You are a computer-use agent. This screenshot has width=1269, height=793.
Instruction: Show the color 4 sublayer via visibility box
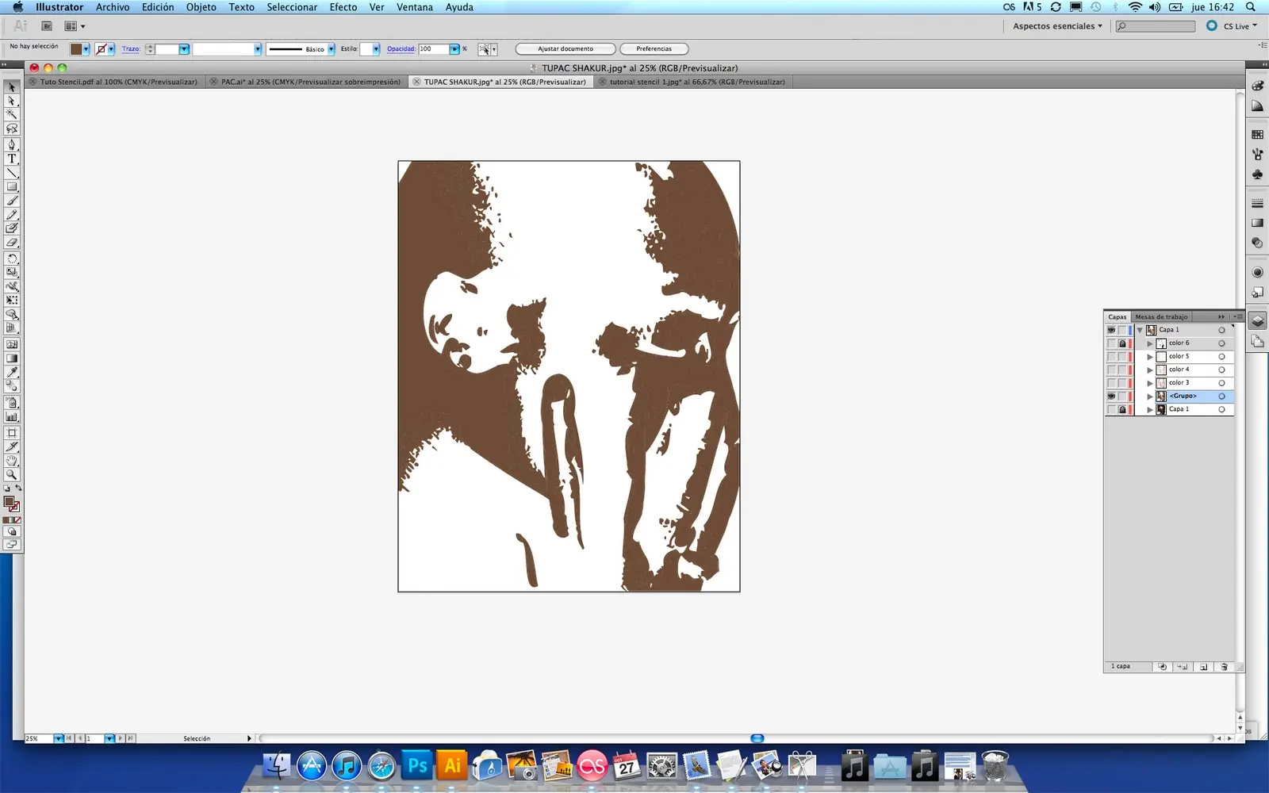[x=1111, y=370]
